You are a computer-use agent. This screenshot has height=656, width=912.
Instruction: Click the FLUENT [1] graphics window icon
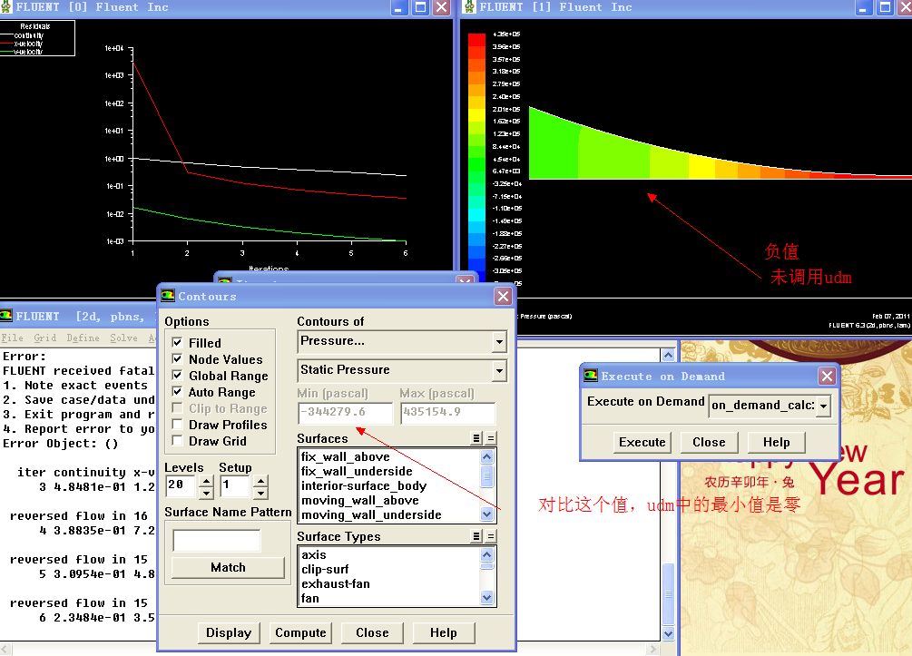(x=470, y=7)
